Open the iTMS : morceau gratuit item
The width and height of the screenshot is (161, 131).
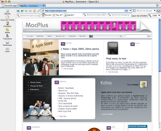[67, 98]
